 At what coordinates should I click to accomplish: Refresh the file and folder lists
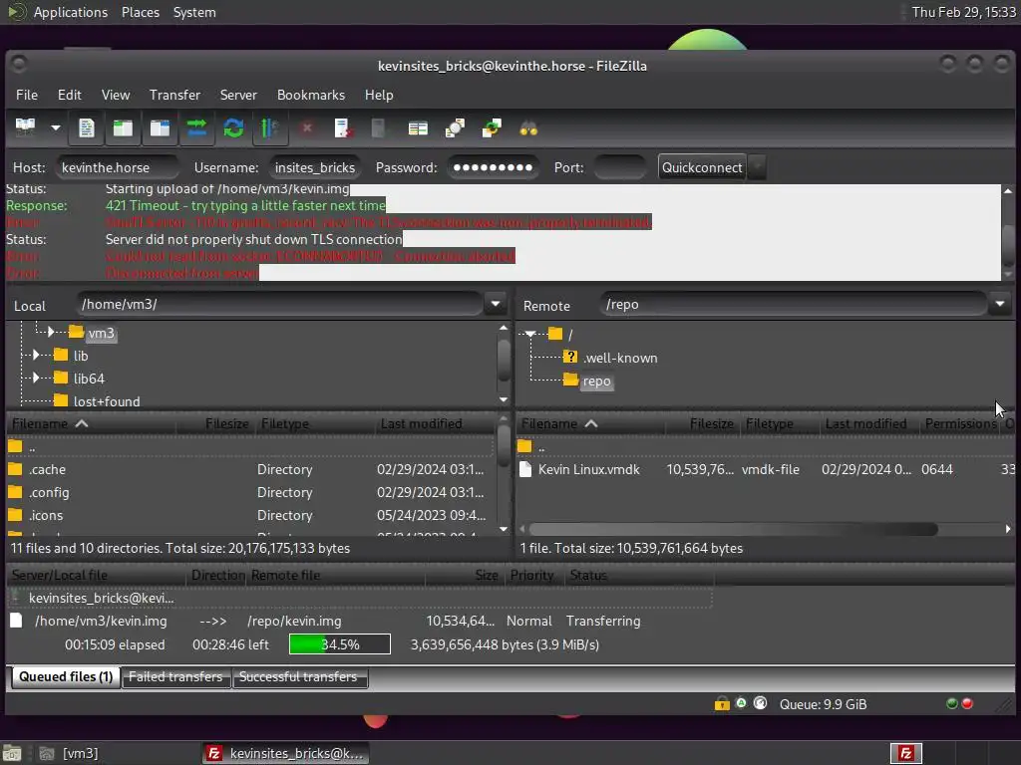pyautogui.click(x=233, y=128)
